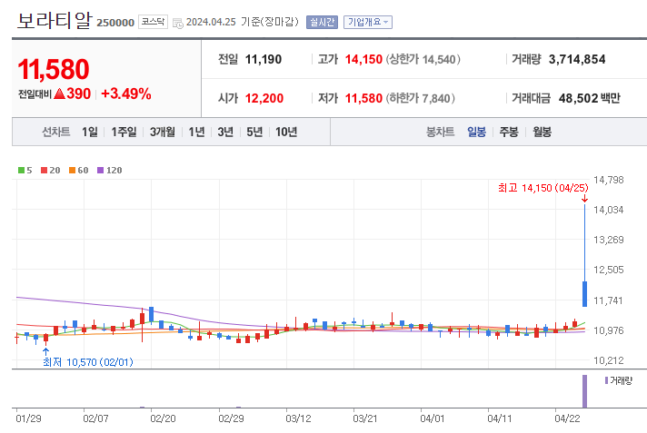The width and height of the screenshot is (647, 433).
Task: Click the 최고 14,150 (04/25) high label
Action: [x=543, y=188]
